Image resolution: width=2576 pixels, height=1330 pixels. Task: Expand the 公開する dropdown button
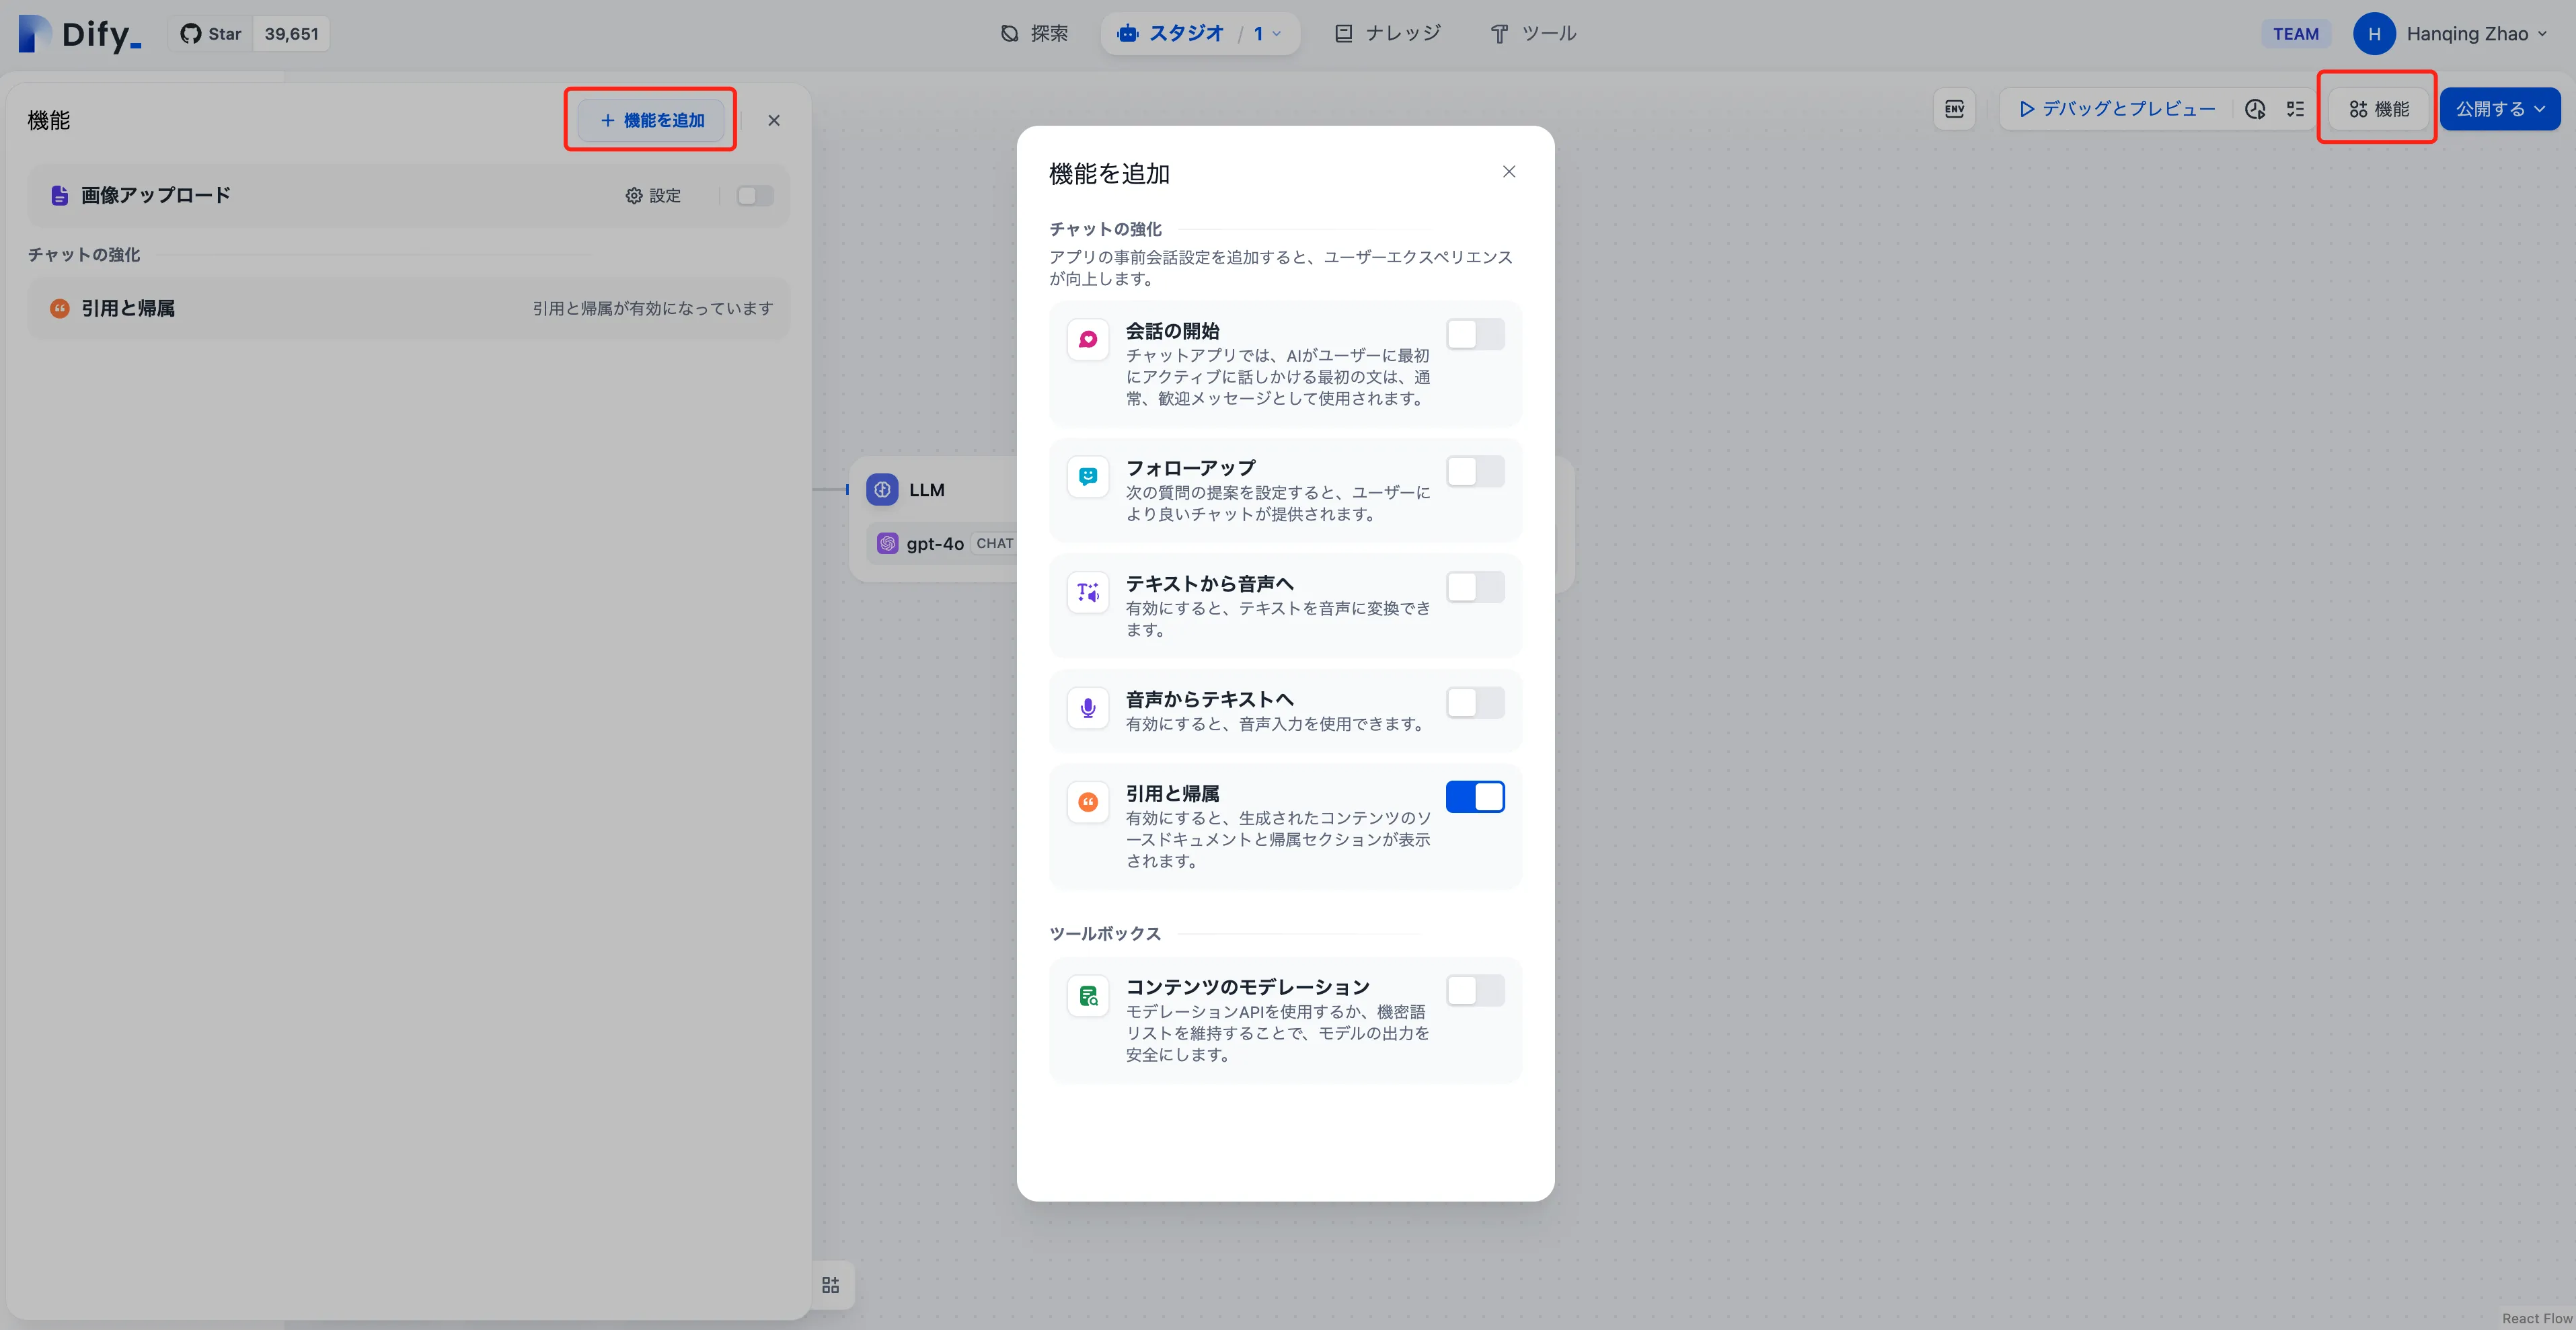[x=2500, y=109]
